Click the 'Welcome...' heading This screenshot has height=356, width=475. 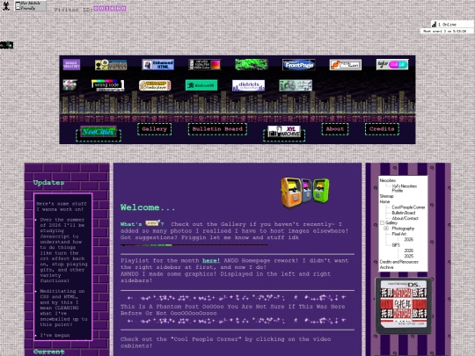click(148, 207)
